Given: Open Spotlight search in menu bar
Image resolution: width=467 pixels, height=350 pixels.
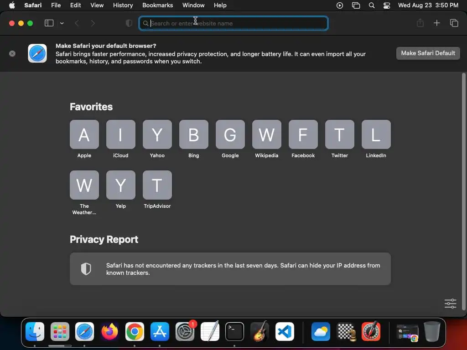Looking at the screenshot, I should click(x=371, y=5).
